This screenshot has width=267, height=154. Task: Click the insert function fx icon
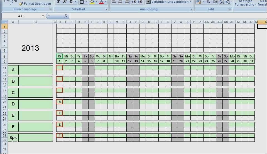click(x=66, y=16)
